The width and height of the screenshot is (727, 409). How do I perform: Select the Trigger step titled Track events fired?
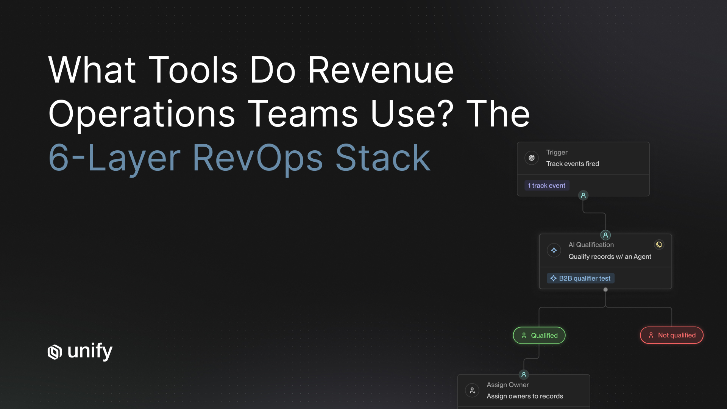(x=573, y=164)
